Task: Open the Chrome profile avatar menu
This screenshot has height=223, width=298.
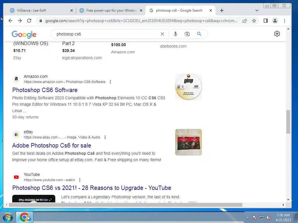Action: pyautogui.click(x=275, y=21)
